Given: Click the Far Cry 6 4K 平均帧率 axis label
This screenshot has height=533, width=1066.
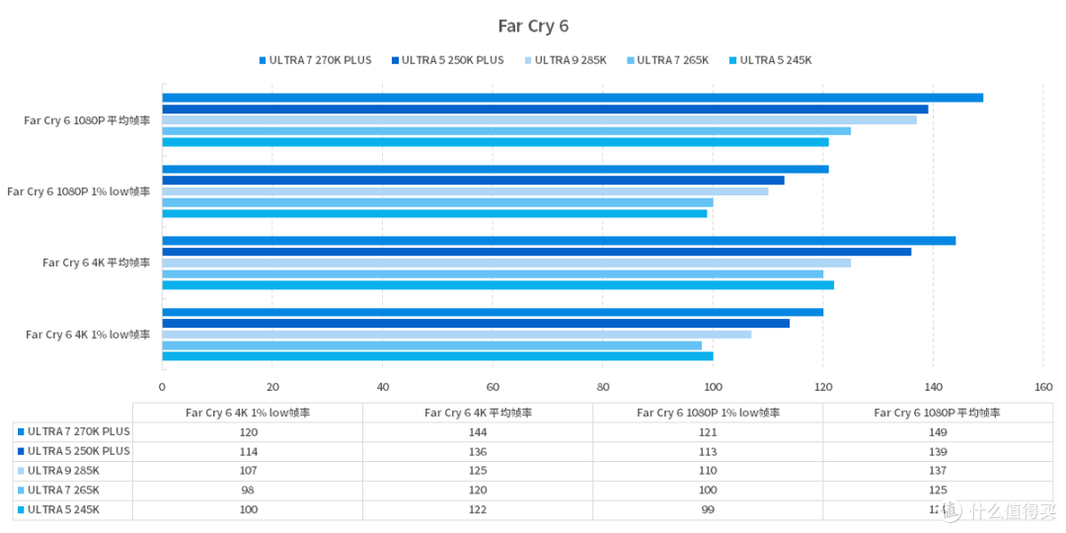Looking at the screenshot, I should point(97,263).
